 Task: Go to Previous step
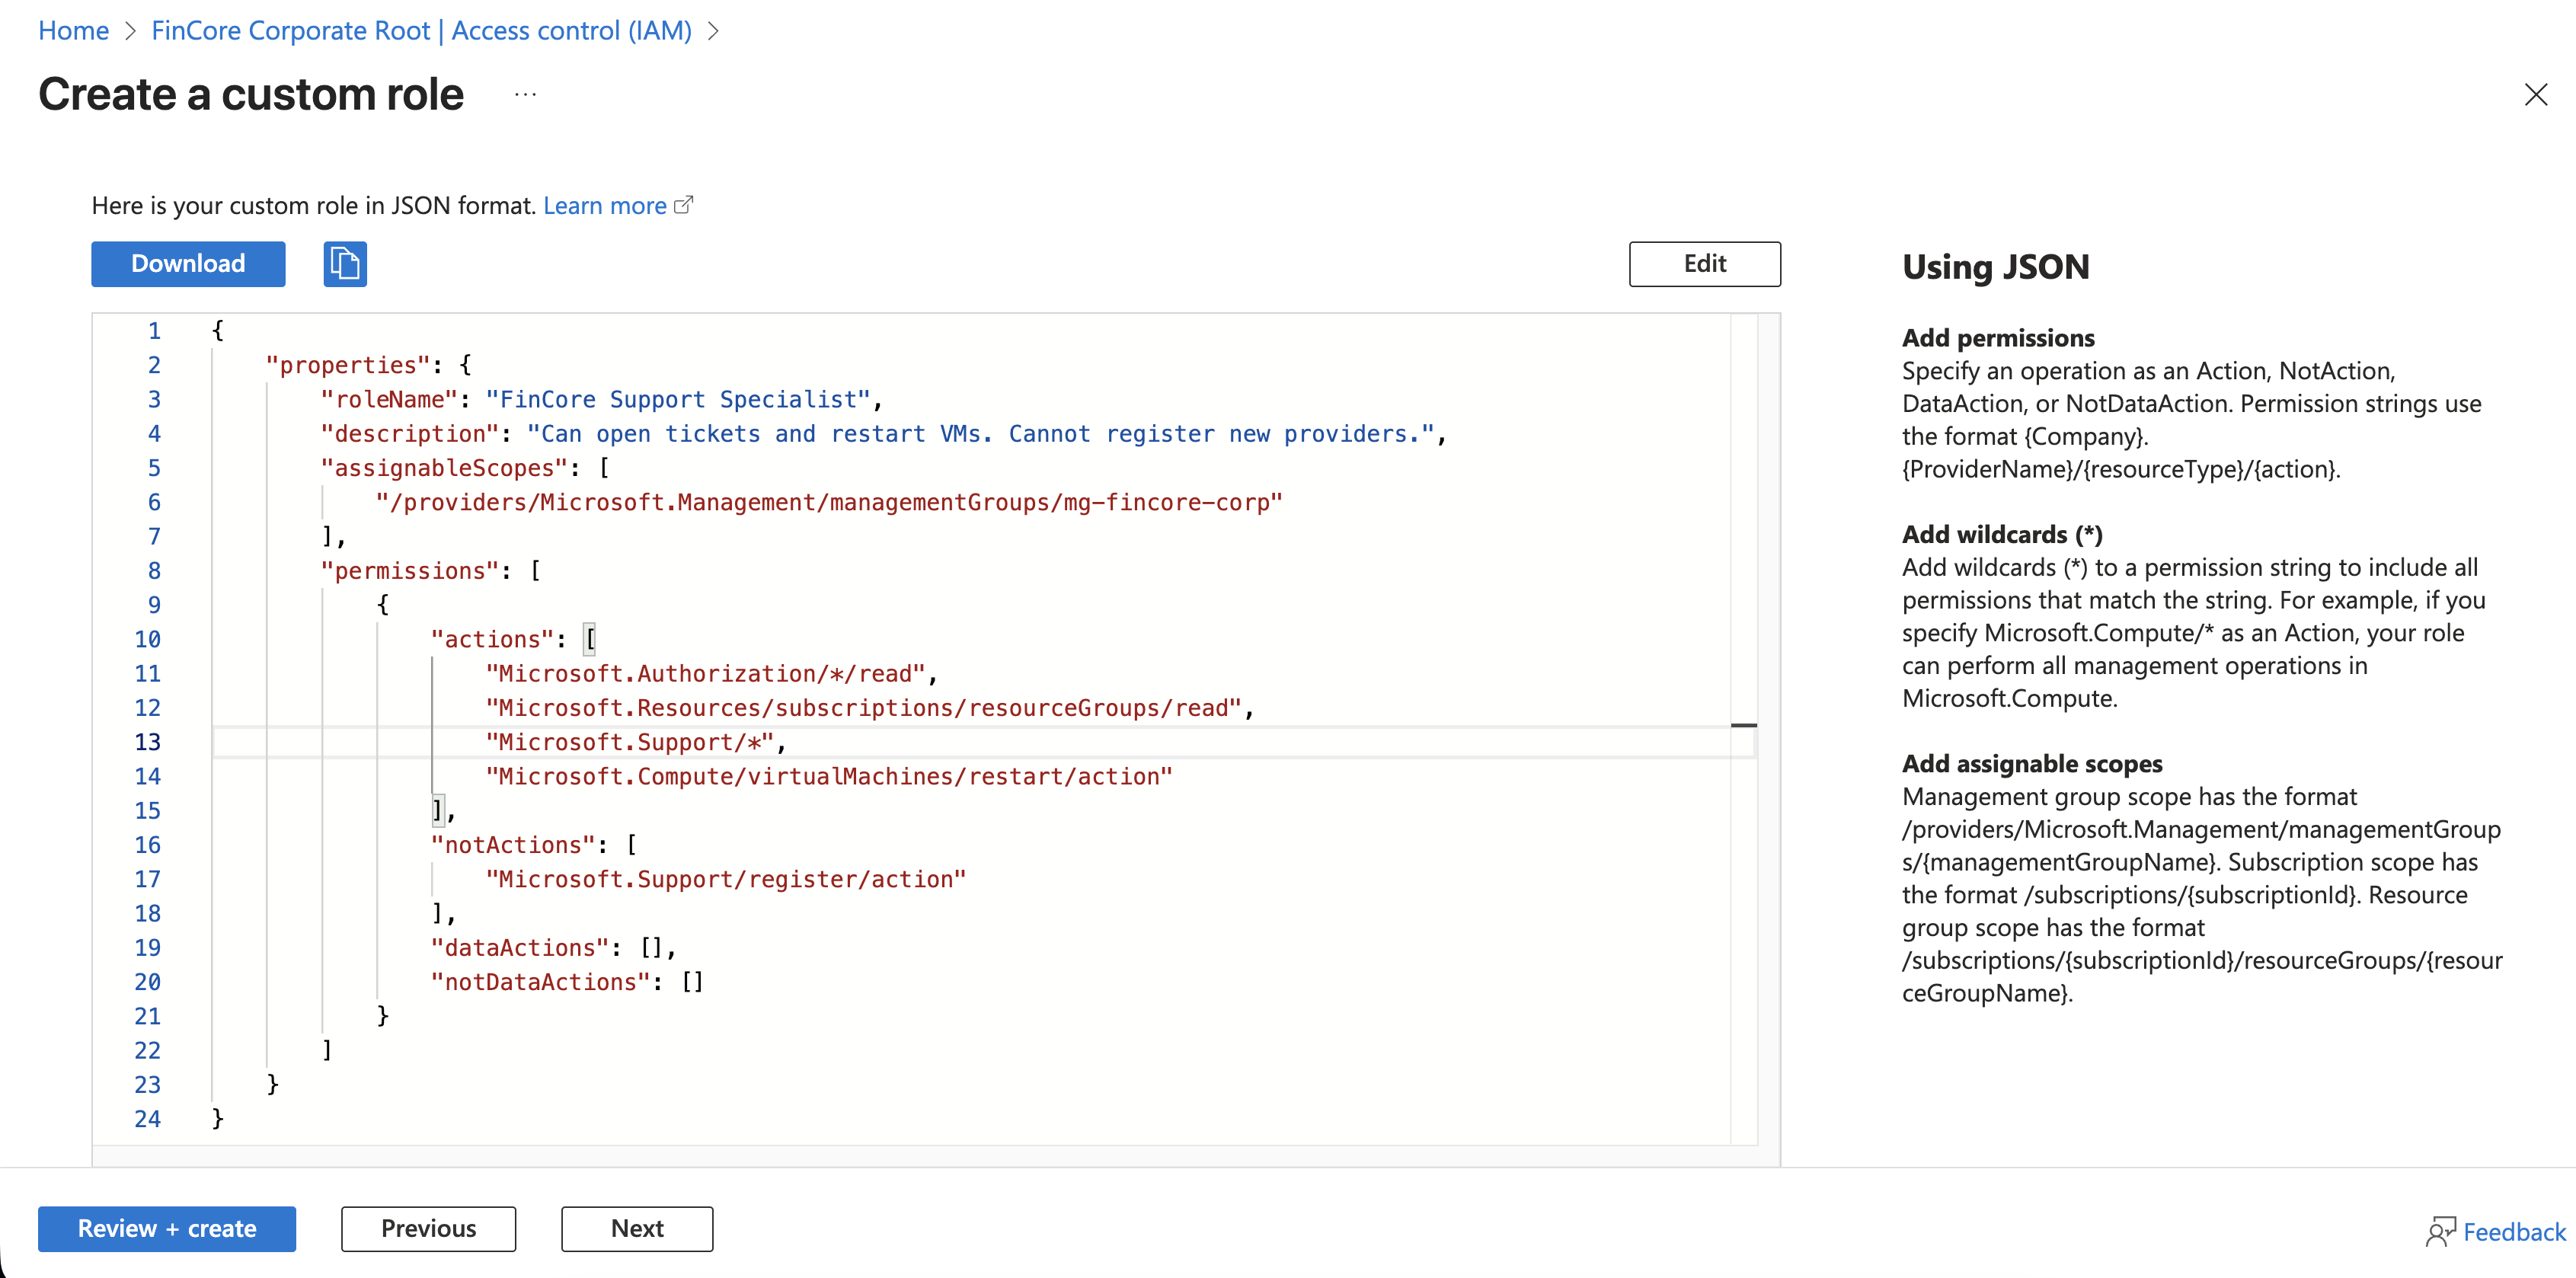[428, 1229]
